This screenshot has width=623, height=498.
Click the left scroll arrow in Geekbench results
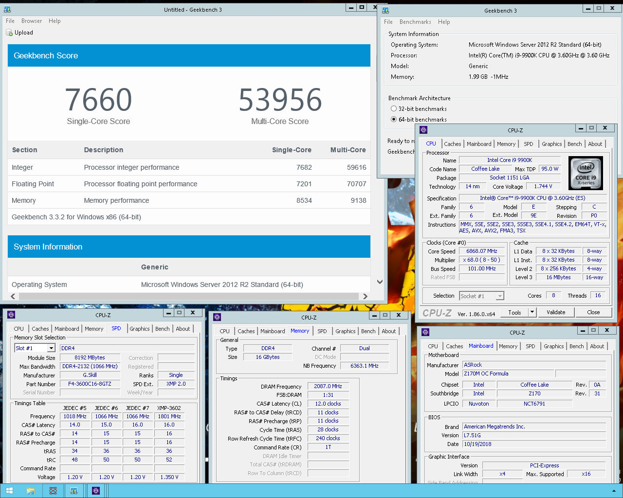click(13, 296)
